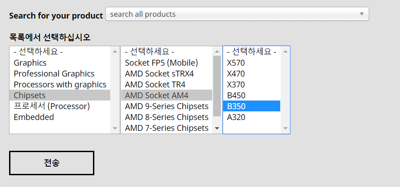
Task: Choose AMD 9-Series Chipsets
Action: coord(166,106)
